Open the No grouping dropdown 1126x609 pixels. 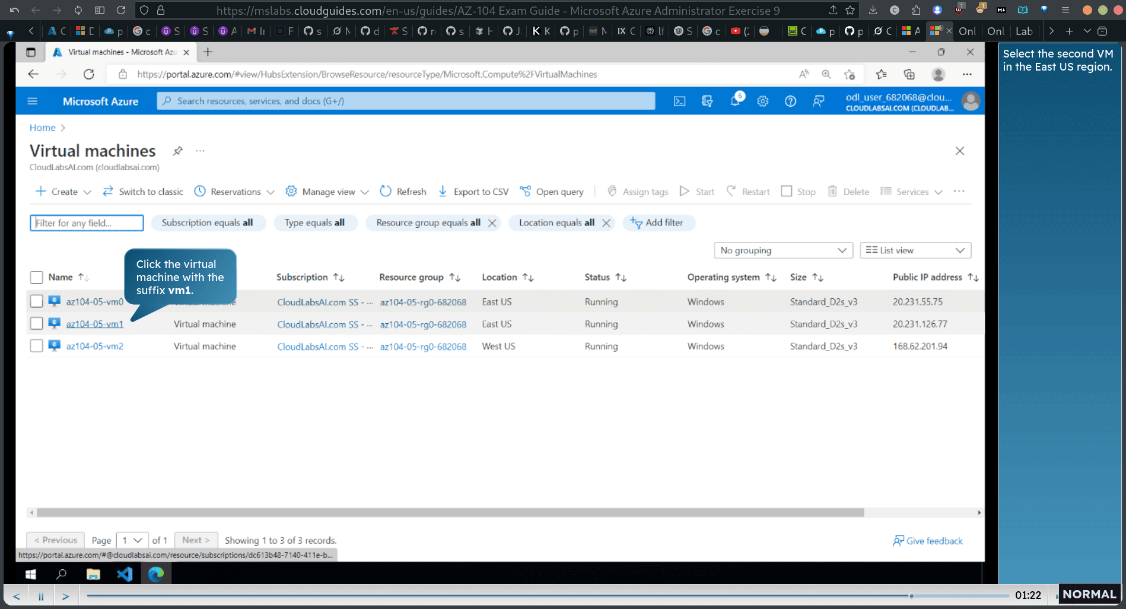coord(783,250)
